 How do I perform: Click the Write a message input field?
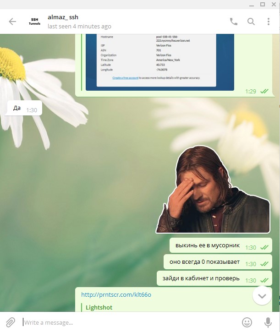click(129, 322)
